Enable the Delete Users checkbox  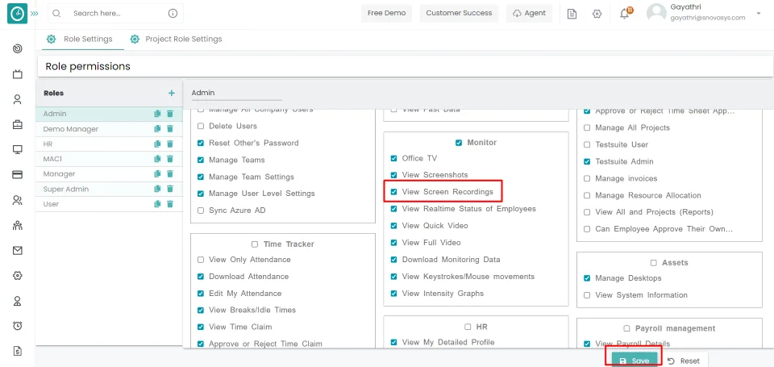point(201,126)
